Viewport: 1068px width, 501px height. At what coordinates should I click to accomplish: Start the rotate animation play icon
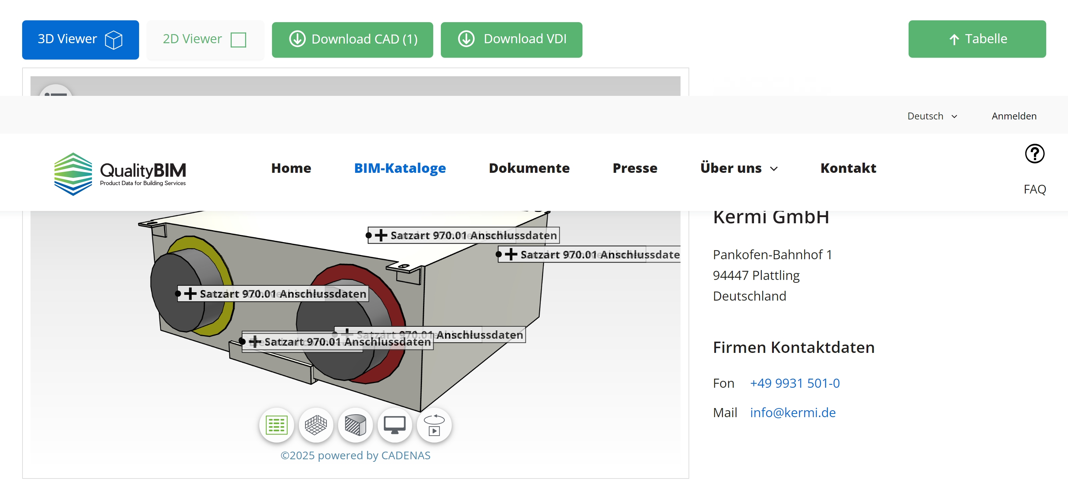click(434, 425)
